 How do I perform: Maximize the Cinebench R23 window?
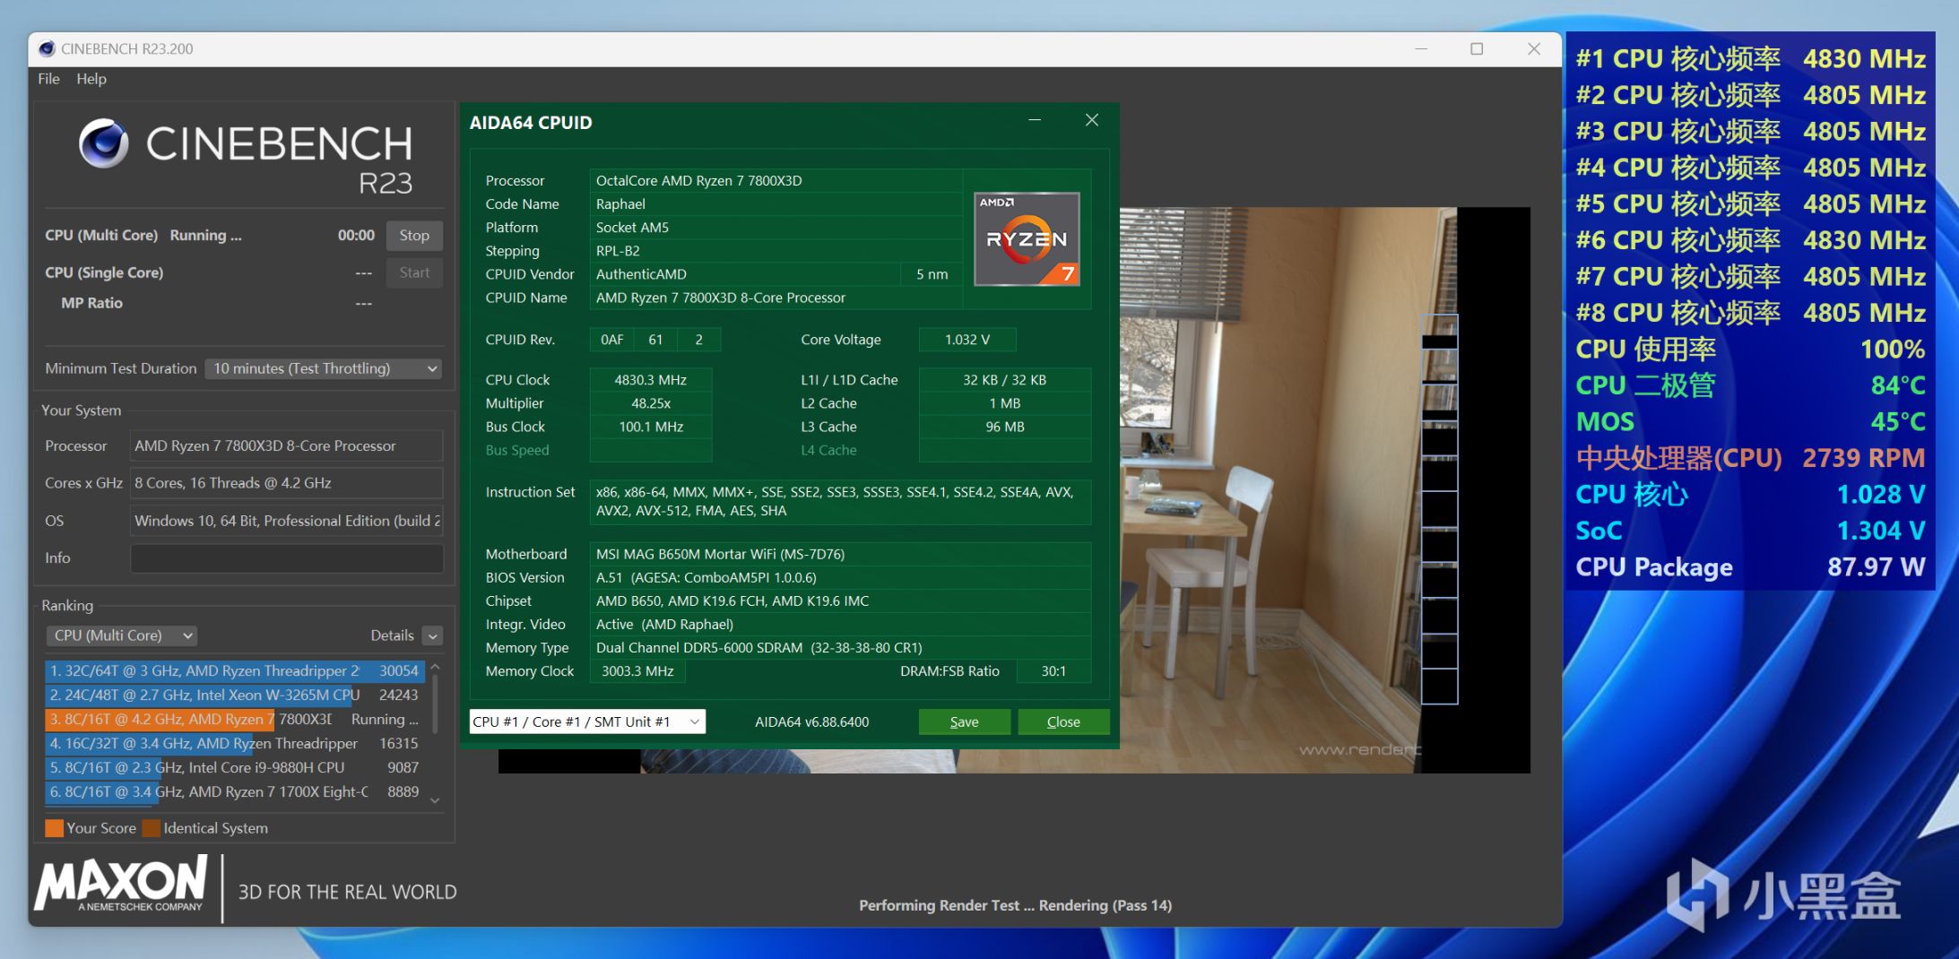coord(1477,48)
